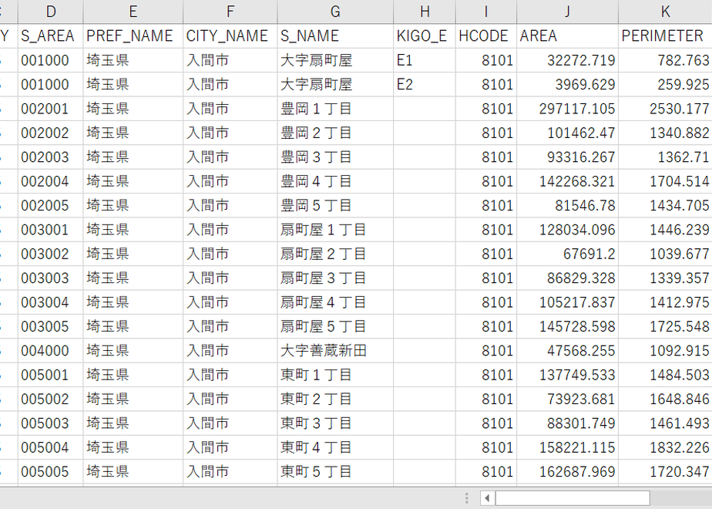Select cell 東町３丁目

(335, 423)
